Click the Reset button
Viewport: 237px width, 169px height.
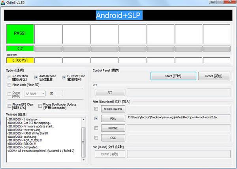click(x=214, y=76)
